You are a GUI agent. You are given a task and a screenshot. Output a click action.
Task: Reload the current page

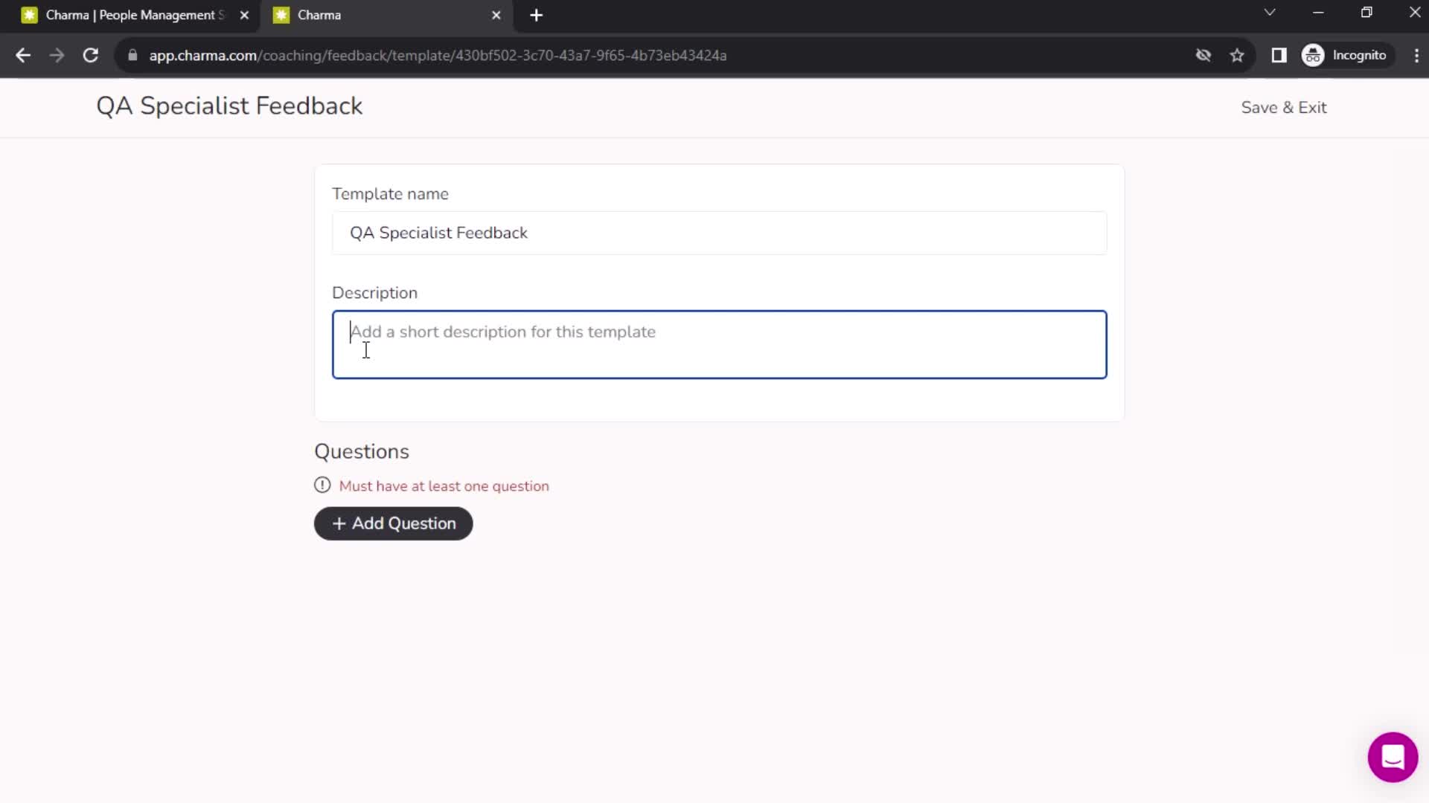tap(90, 55)
